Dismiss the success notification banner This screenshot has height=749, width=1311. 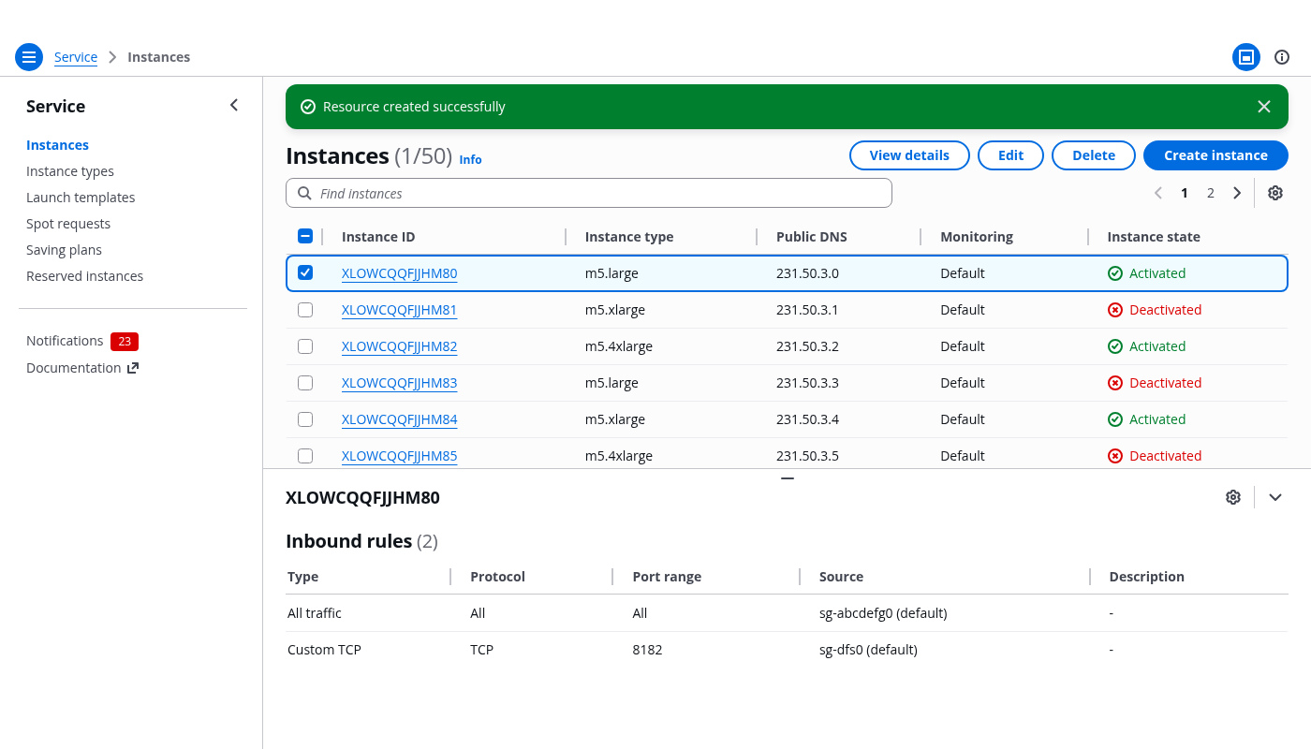1264,107
